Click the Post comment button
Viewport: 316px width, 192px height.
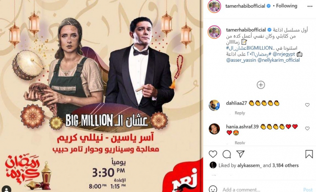pyautogui.click(x=308, y=190)
